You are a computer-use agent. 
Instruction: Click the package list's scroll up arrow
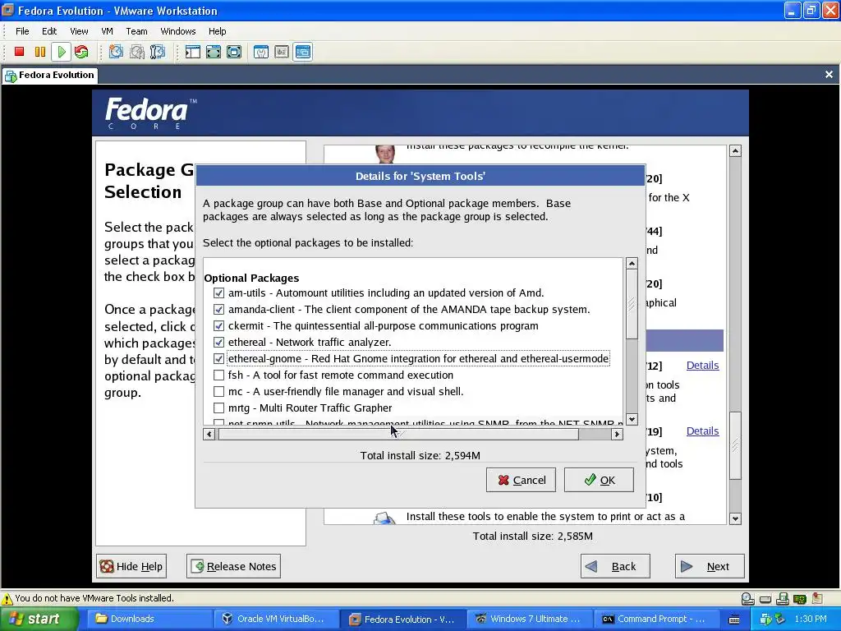coord(632,264)
